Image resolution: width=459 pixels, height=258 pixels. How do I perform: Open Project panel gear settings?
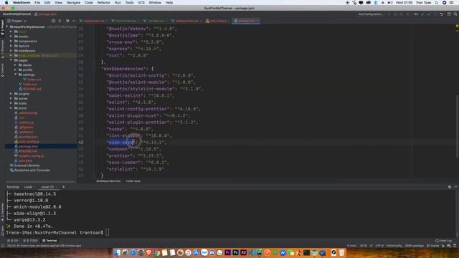(x=67, y=21)
